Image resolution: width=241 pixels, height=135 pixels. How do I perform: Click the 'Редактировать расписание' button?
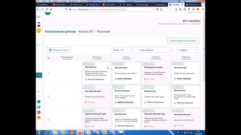point(183,41)
